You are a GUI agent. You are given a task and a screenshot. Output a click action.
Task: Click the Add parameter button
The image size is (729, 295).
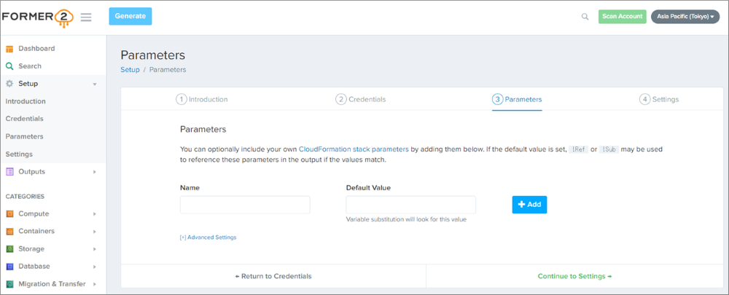(529, 205)
